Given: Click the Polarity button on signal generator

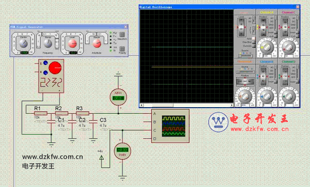Looking at the screenshot, I should pyautogui.click(x=122, y=48).
